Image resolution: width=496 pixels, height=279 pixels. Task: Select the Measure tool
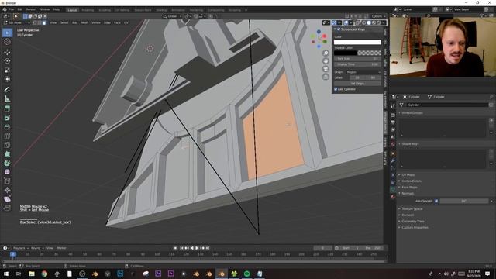point(7,98)
